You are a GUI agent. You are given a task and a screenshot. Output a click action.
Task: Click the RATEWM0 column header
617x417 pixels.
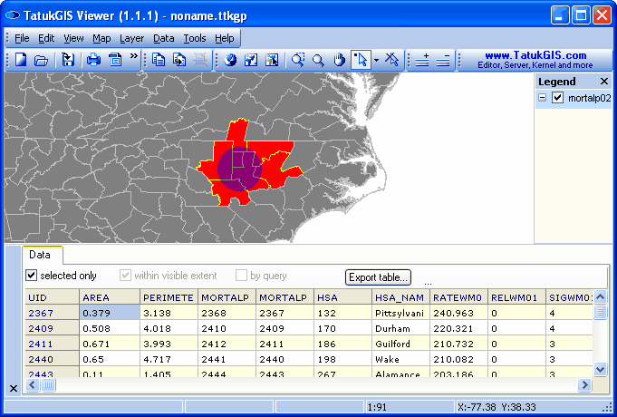click(458, 297)
